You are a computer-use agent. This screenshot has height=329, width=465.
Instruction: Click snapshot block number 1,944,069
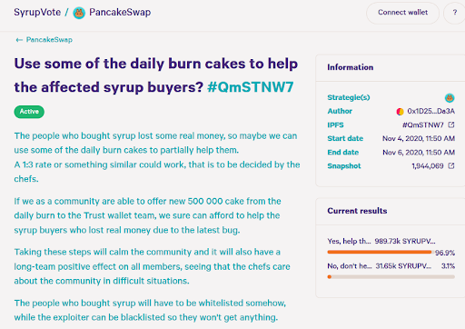(428, 165)
